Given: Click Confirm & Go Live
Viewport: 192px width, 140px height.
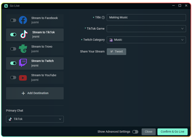Looking at the screenshot, I should pos(172,132).
